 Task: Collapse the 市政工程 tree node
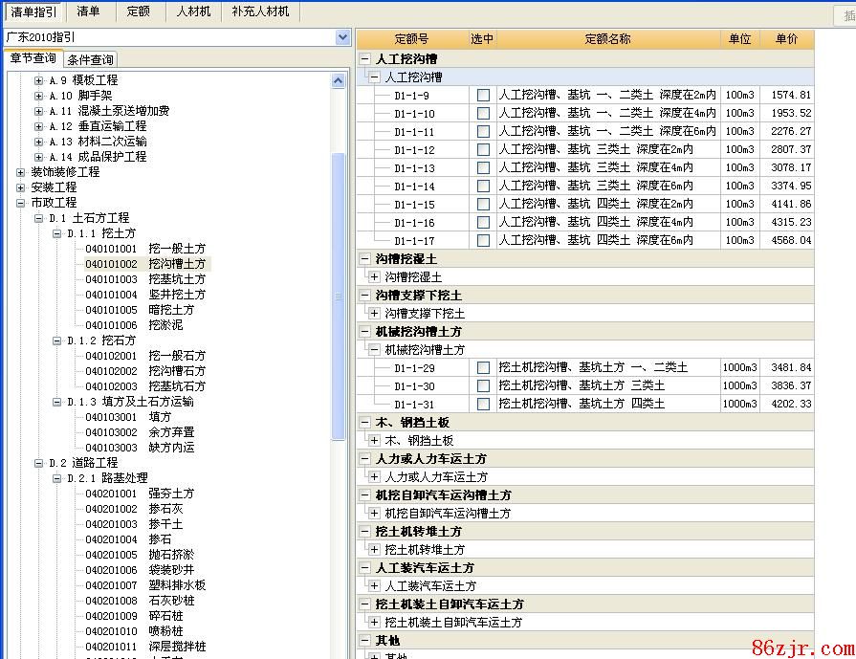(x=21, y=203)
